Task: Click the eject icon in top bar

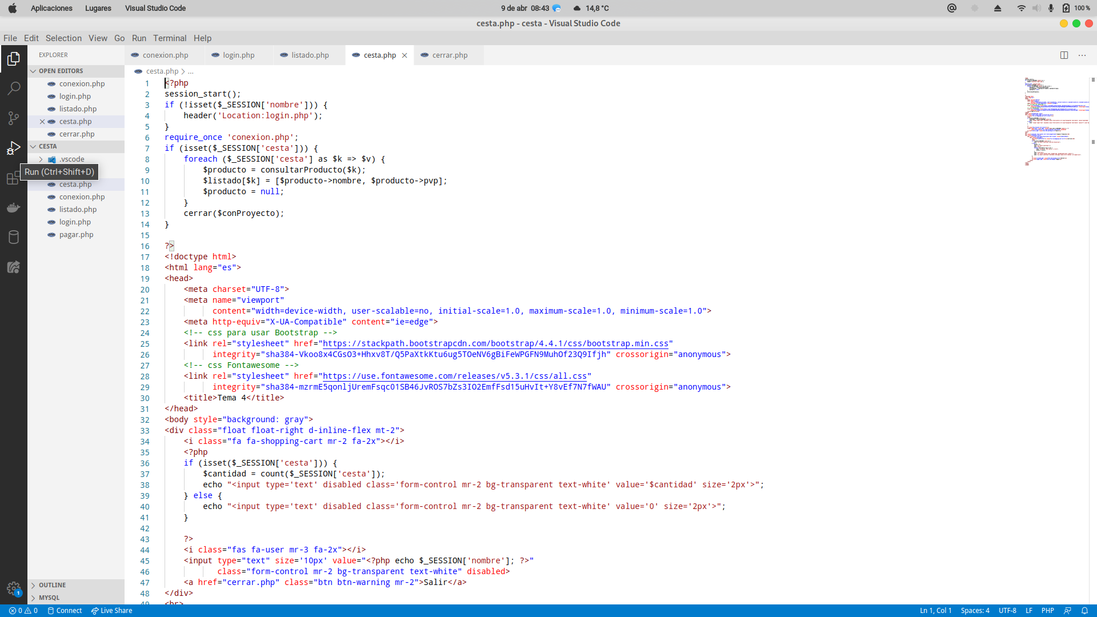Action: click(x=998, y=8)
